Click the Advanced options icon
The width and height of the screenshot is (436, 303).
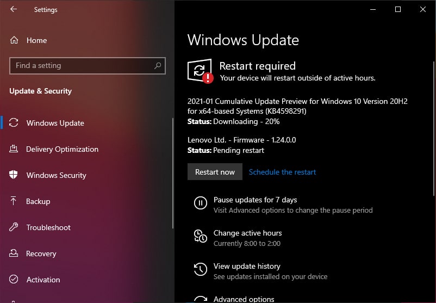point(200,299)
